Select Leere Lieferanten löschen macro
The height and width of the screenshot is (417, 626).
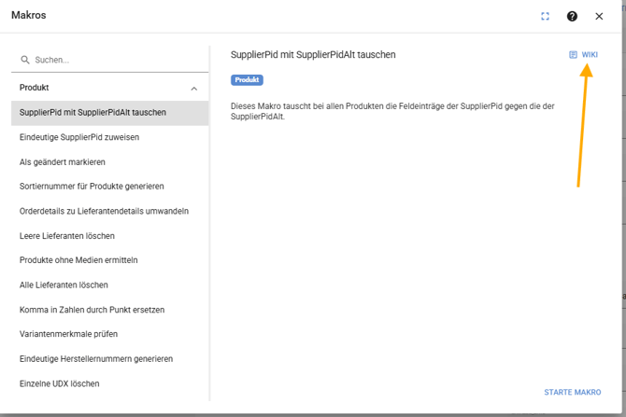[67, 236]
